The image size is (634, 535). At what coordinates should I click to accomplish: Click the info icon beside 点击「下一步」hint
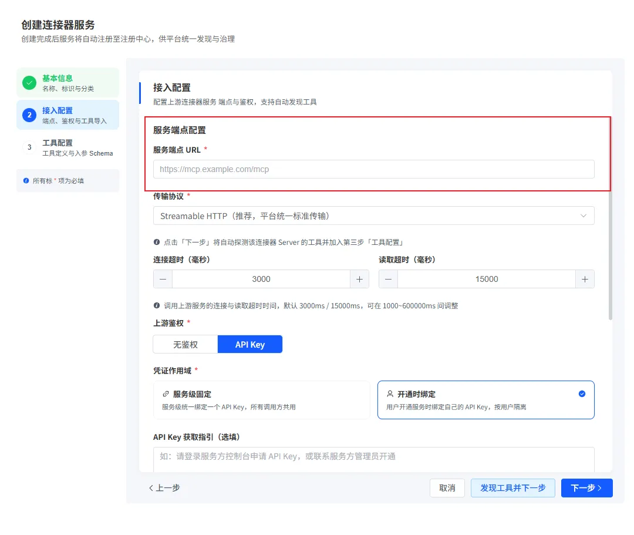pos(157,242)
